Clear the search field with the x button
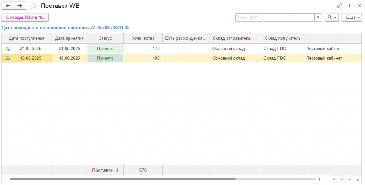This screenshot has width=365, height=185. click(x=318, y=17)
